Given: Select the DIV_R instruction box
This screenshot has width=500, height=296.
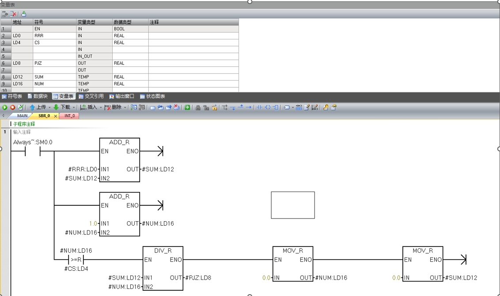Looking at the screenshot, I should pos(163,269).
